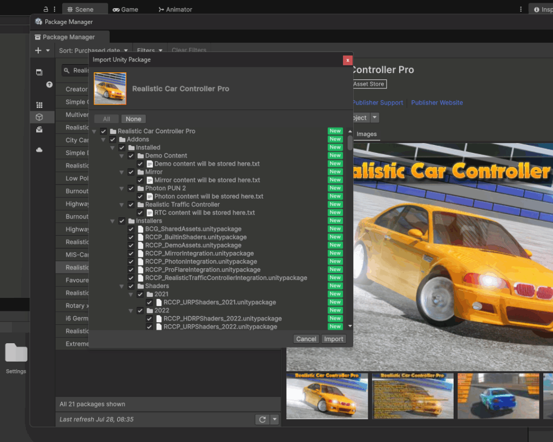Switch to the Game tab
Screen dimensions: 553x442
[x=125, y=9]
